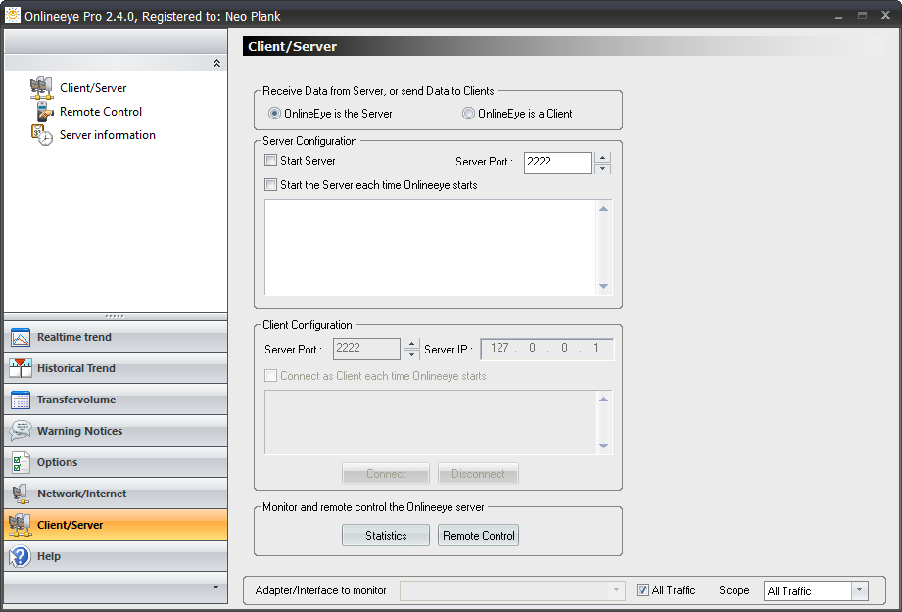Viewport: 902px width, 612px height.
Task: Click the Historical Trend icon
Action: [21, 368]
